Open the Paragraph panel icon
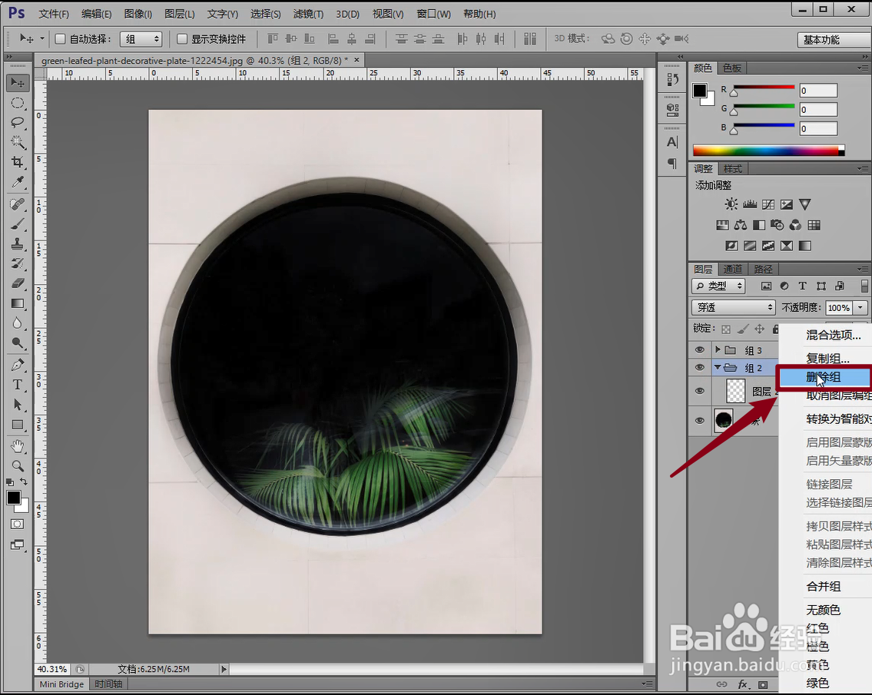This screenshot has height=695, width=872. [x=672, y=163]
